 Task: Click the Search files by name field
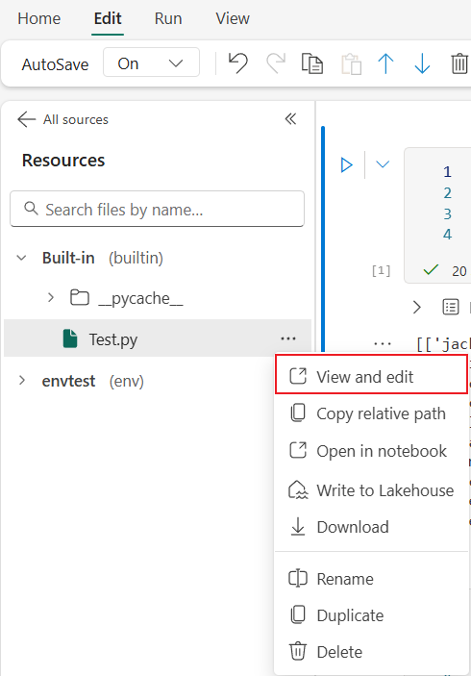coord(158,209)
